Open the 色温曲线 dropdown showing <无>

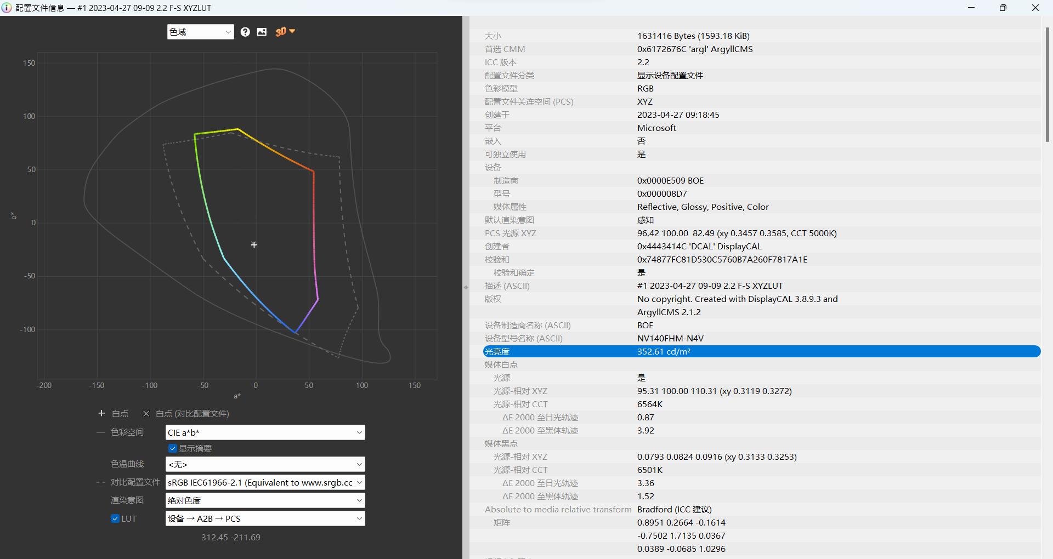(265, 464)
